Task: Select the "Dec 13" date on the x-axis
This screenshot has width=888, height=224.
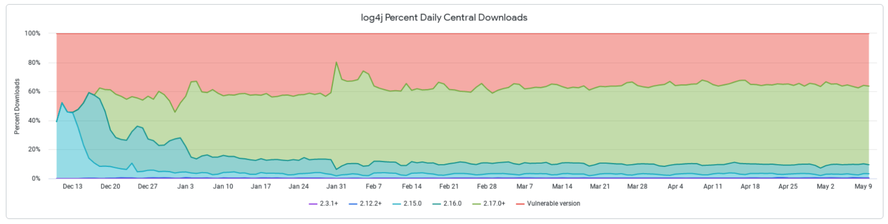Action: point(72,187)
